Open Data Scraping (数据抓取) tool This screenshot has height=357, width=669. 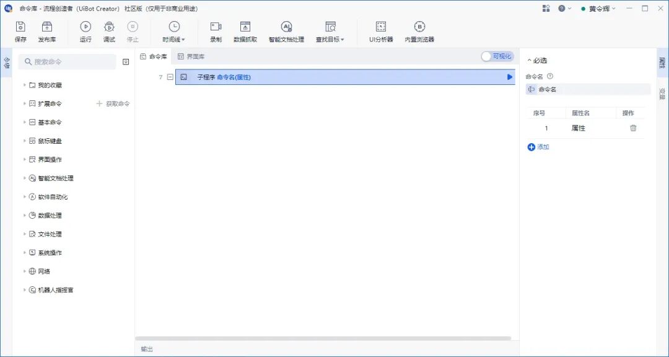point(245,27)
